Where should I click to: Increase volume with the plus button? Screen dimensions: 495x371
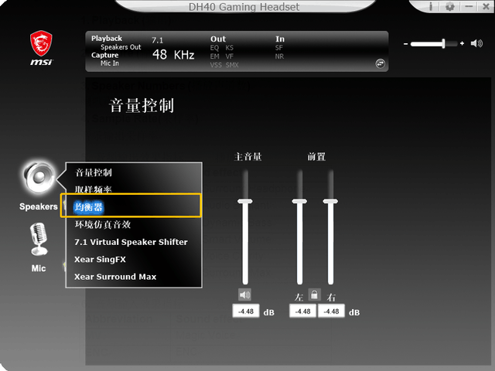(x=463, y=43)
